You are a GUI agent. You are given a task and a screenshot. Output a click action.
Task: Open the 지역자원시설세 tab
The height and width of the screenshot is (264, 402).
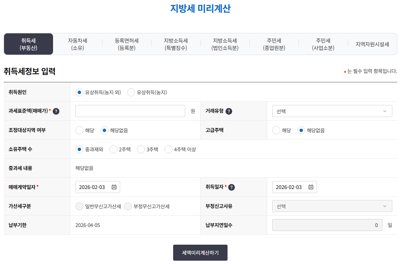point(372,44)
